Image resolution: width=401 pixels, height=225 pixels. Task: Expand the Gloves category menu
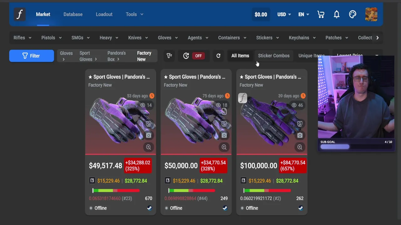point(168,37)
